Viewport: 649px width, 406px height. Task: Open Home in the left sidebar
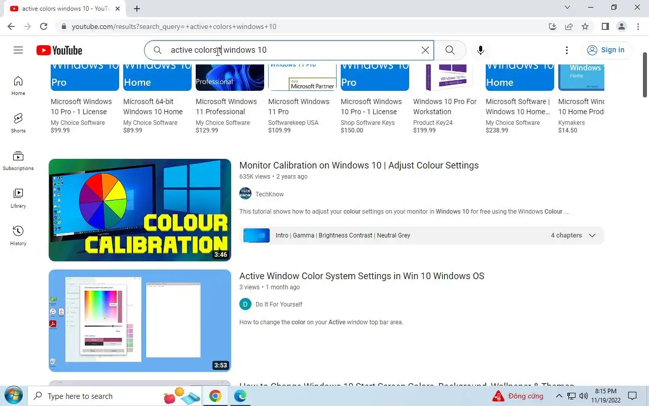[18, 86]
